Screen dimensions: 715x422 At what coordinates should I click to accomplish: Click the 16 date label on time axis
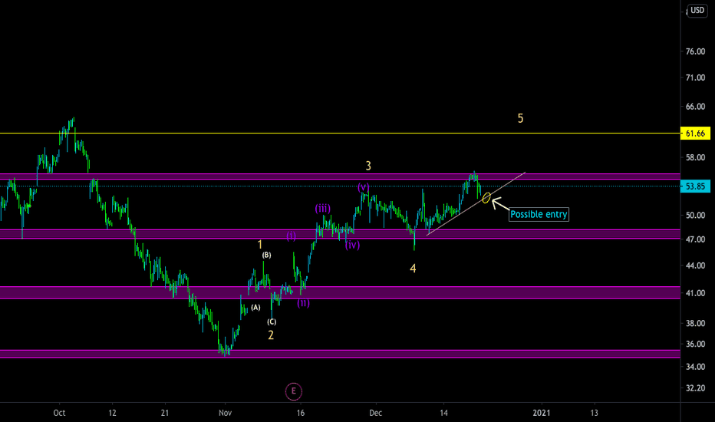coord(301,413)
